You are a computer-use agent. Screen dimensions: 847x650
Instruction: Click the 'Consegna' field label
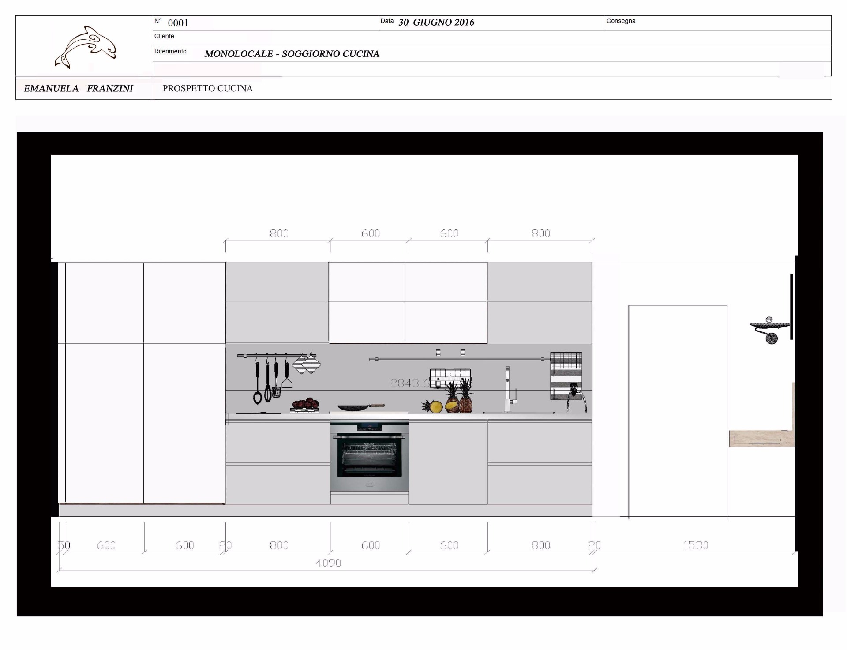(621, 21)
